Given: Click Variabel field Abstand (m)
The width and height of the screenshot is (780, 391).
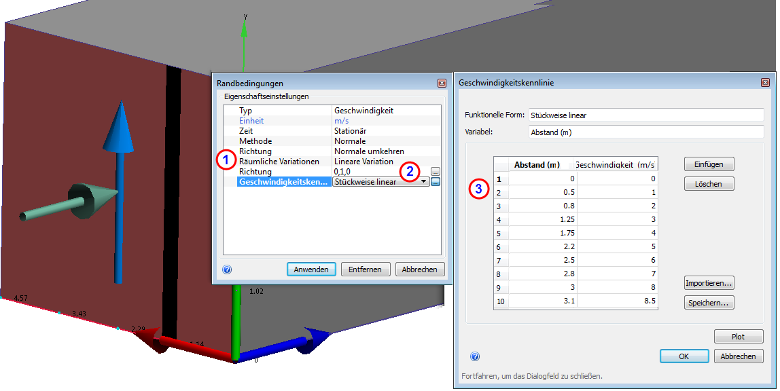Looking at the screenshot, I should [646, 132].
